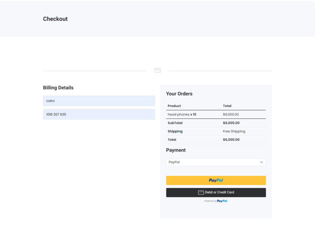Click the Powered by PayPal link
The height and width of the screenshot is (236, 315).
click(216, 201)
